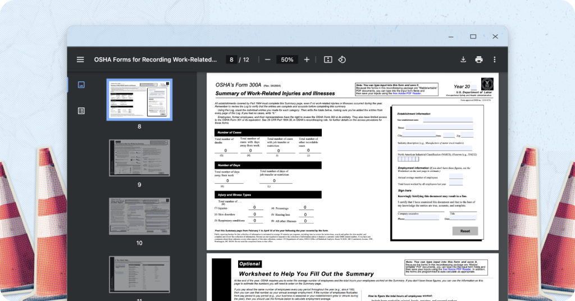Open the page 9 thumbnail
Image resolution: width=575 pixels, height=301 pixels.
click(x=139, y=158)
